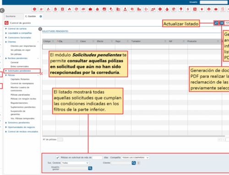The width and height of the screenshot is (229, 175).
Task: Open Sin pólizas en vigor item
Action: click(x=21, y=50)
